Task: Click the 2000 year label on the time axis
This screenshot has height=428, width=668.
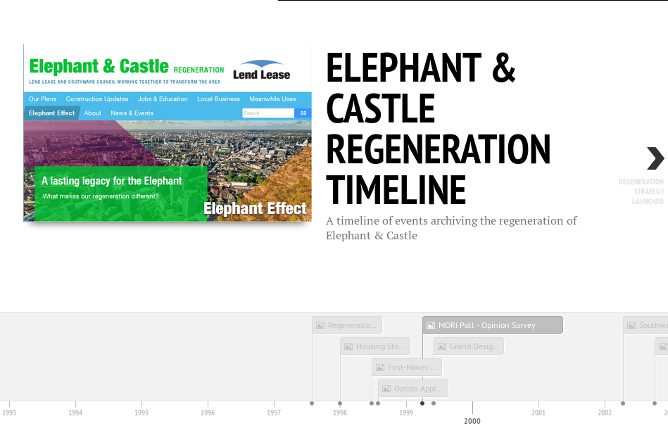Action: click(x=472, y=421)
